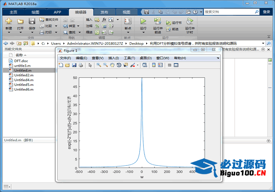Click Figure new figure icon
Screen dimensions: 275x192
pos(61,65)
